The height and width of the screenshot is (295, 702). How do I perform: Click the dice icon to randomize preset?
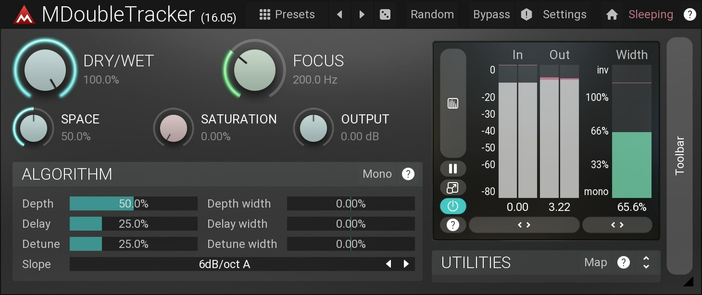tap(385, 14)
